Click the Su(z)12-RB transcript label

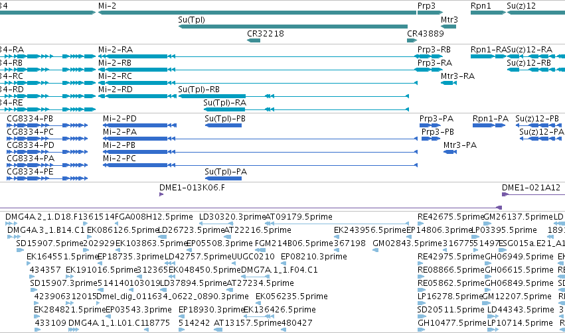point(528,62)
